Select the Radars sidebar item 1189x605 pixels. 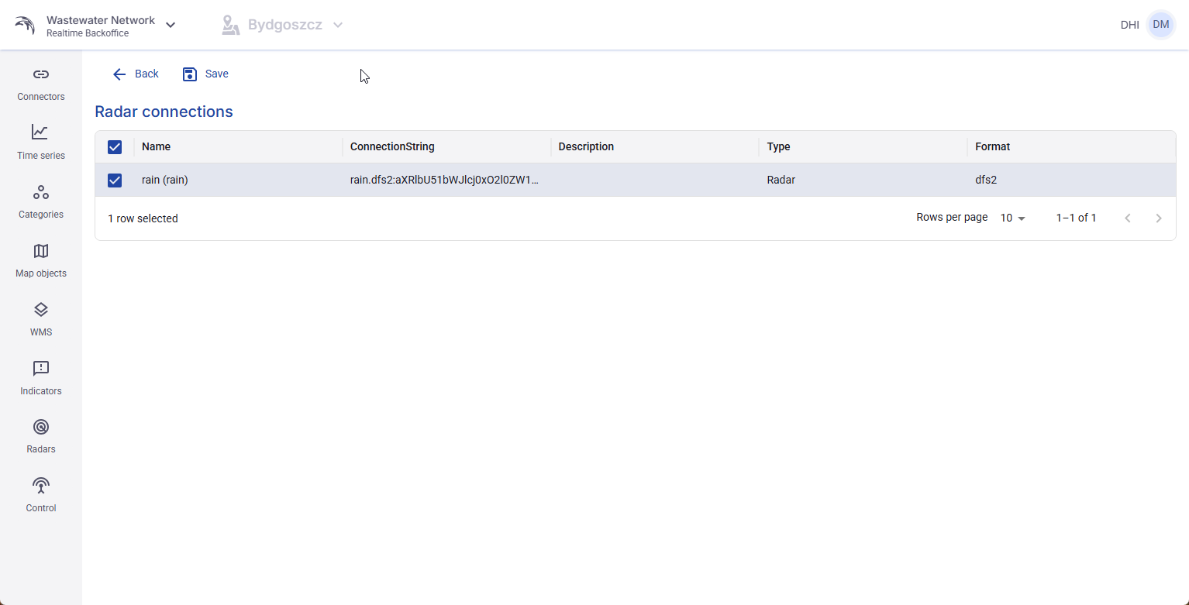click(41, 436)
